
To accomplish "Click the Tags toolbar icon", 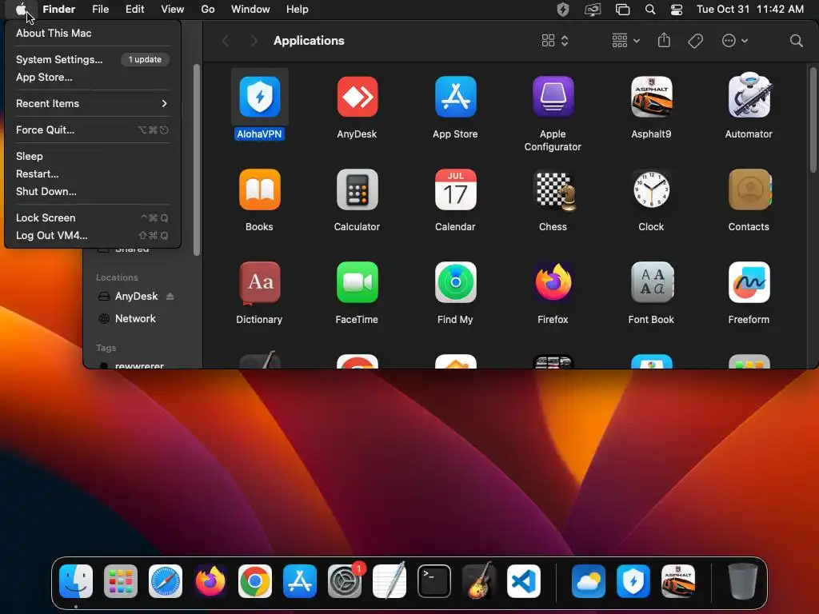I will 695,41.
